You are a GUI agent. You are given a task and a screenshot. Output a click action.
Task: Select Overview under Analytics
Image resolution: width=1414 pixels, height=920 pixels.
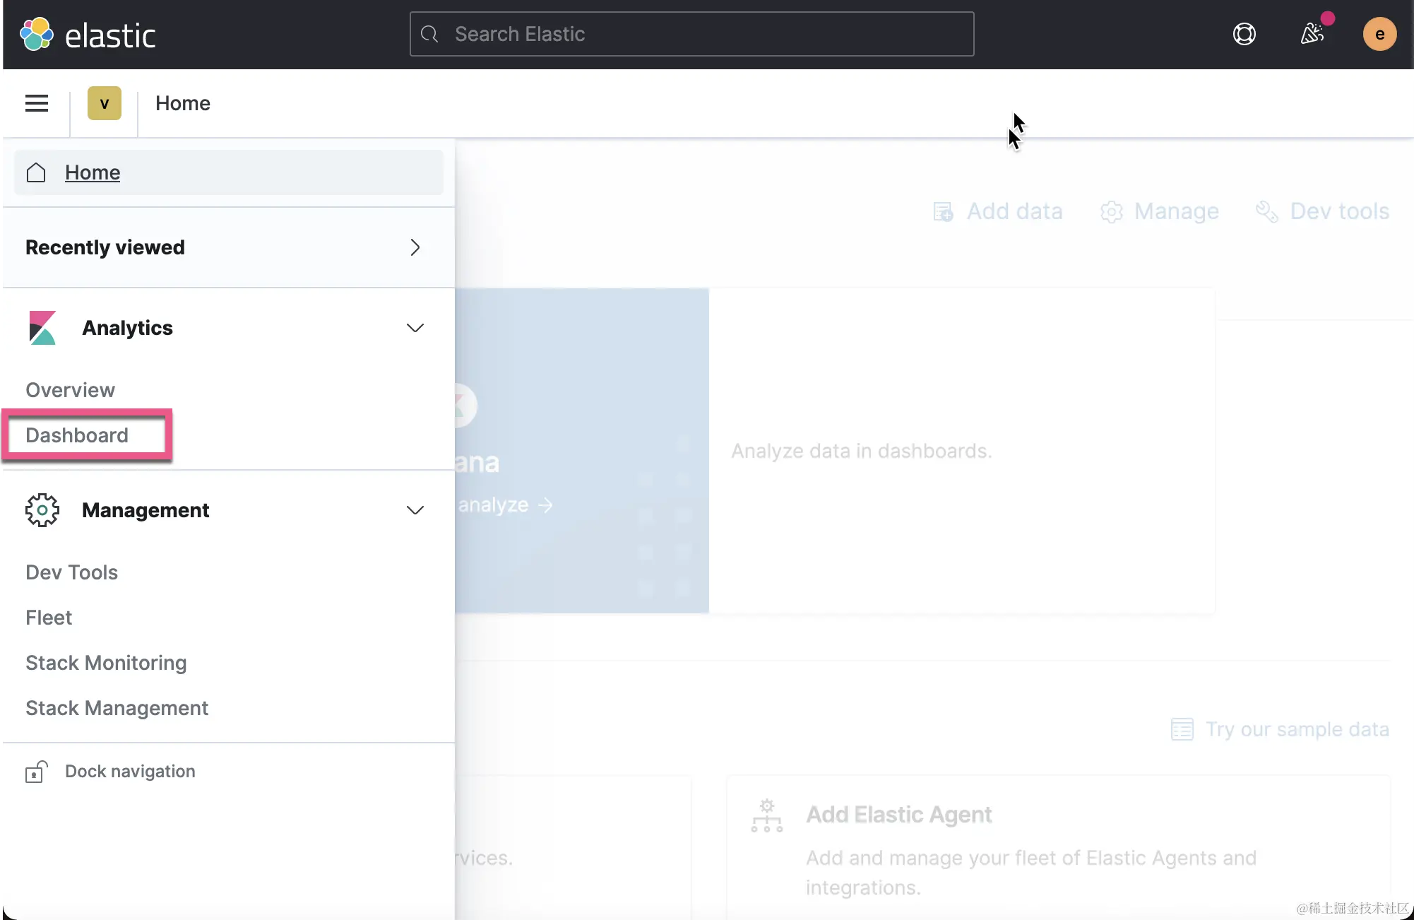pyautogui.click(x=70, y=390)
